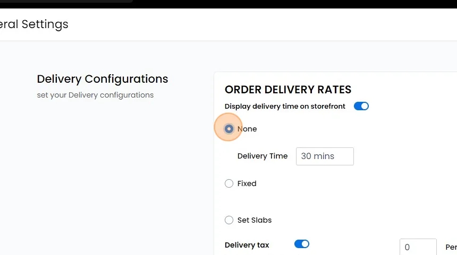This screenshot has height=255, width=457.
Task: Click blank space in white header bar
Action: [266, 24]
